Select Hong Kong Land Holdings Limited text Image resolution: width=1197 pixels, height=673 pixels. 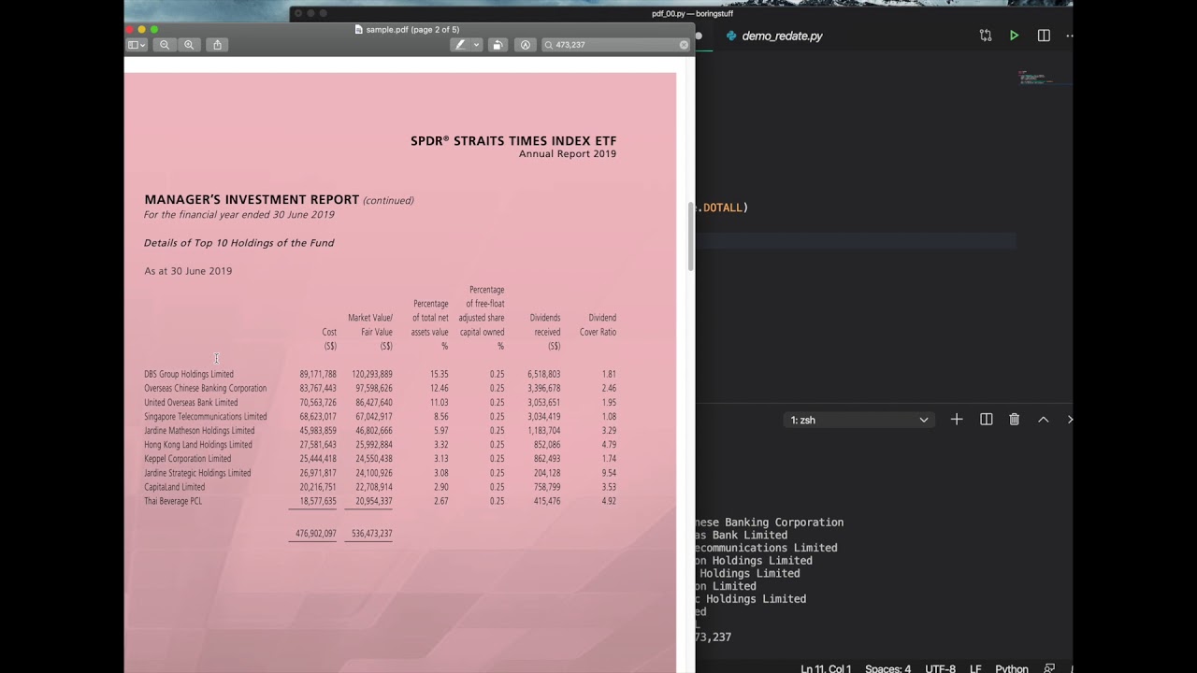point(198,444)
